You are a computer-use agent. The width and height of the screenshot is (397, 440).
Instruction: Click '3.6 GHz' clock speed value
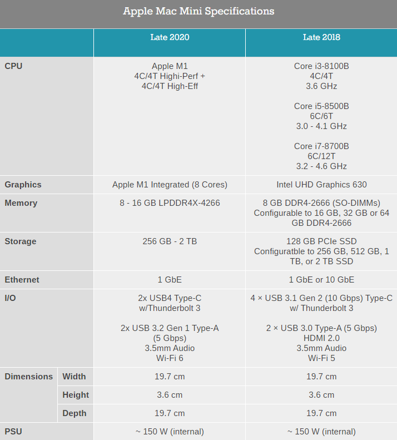321,86
